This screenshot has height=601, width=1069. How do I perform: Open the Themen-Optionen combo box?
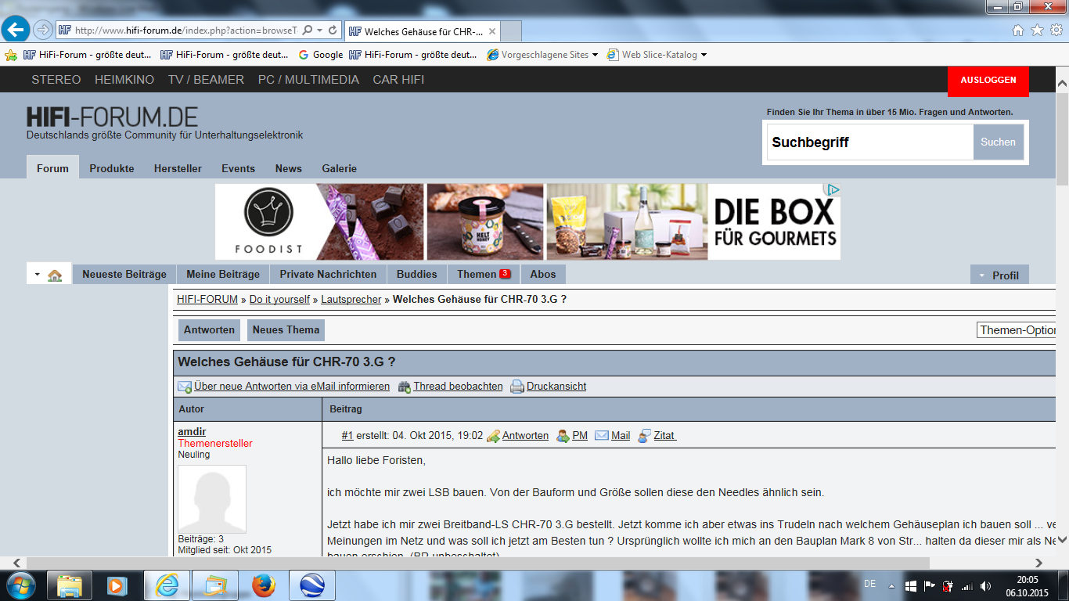coord(1017,330)
